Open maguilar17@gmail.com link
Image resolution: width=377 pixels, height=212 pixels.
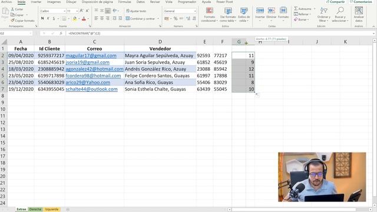pyautogui.click(x=91, y=55)
